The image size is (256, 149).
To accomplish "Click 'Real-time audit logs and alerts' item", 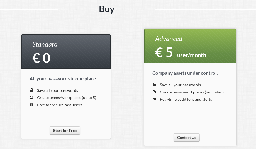I will coord(186,99).
